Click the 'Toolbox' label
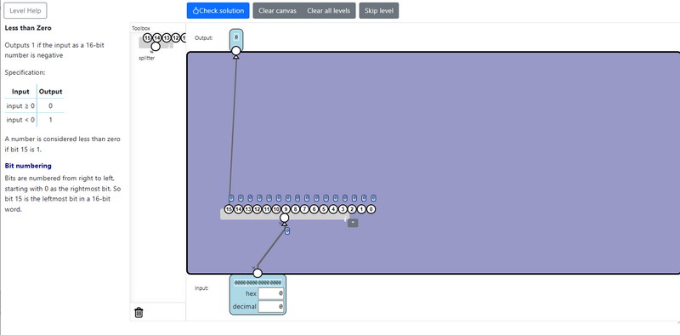 click(x=141, y=28)
